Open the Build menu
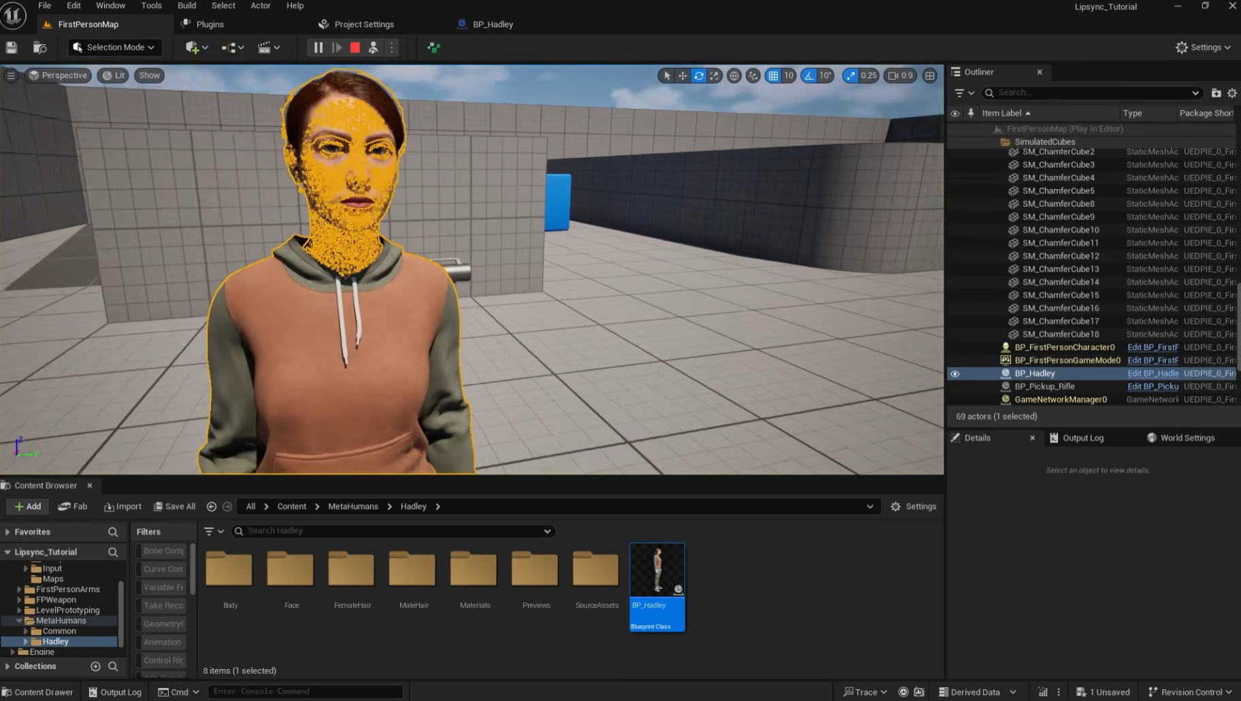The width and height of the screenshot is (1241, 701). (186, 5)
